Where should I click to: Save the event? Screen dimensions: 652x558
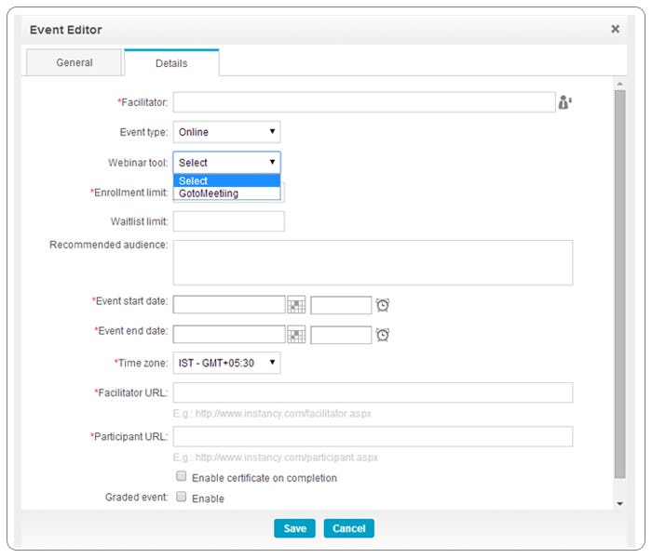294,528
